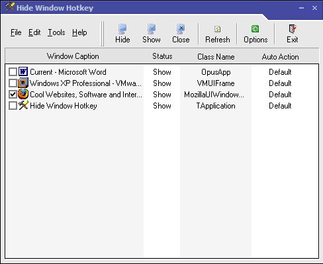Click the Auto Action column header

(280, 56)
